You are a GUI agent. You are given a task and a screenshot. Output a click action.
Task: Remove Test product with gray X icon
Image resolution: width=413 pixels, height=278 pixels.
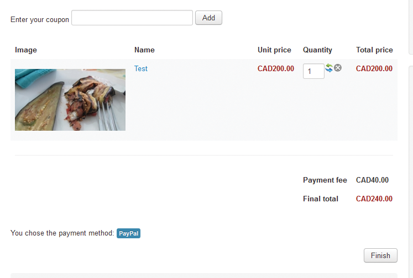click(x=338, y=68)
